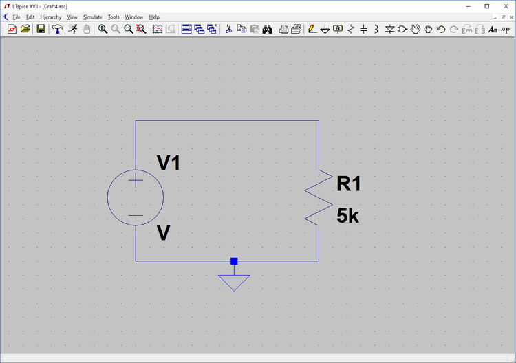Pick the Capacitor component tool

point(363,29)
